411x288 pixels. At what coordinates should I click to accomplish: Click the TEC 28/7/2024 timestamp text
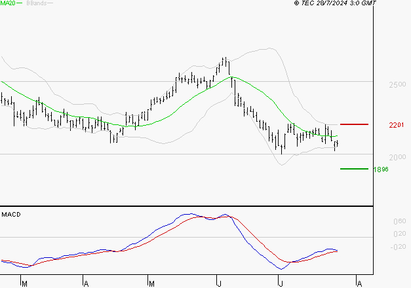pos(335,3)
